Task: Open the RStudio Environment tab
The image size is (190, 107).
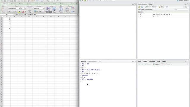Action: 142,4
